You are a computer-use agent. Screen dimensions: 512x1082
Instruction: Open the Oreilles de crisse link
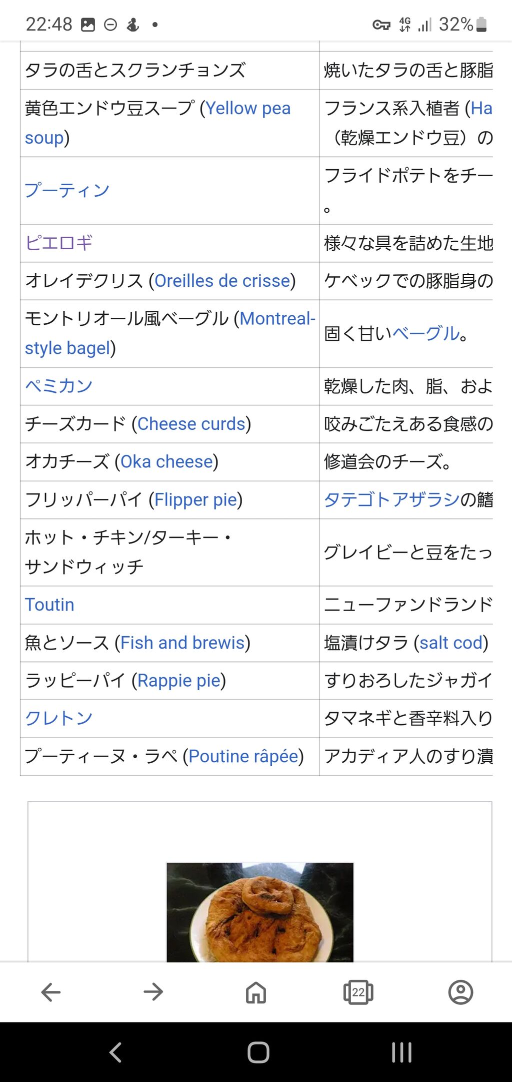click(222, 281)
